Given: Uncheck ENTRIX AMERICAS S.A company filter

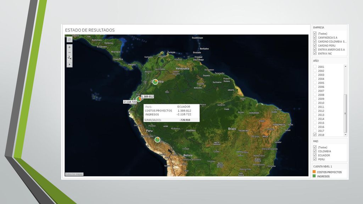Looking at the screenshot, I should (315, 49).
